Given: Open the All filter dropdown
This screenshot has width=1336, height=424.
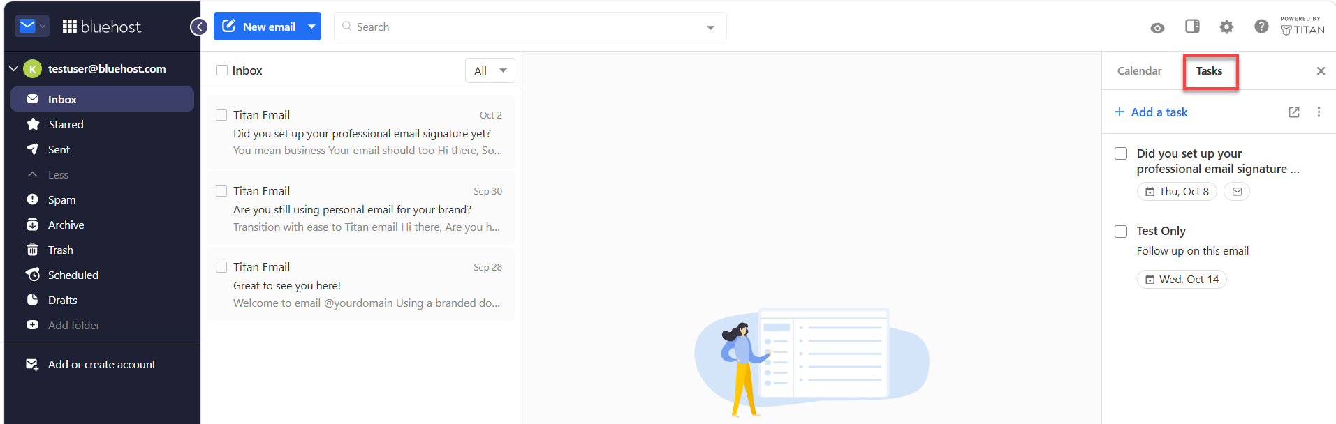Looking at the screenshot, I should click(x=490, y=70).
